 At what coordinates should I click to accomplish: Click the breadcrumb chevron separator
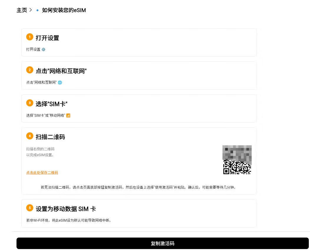[30, 10]
